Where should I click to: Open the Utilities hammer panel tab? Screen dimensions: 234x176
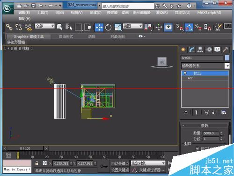click(226, 50)
